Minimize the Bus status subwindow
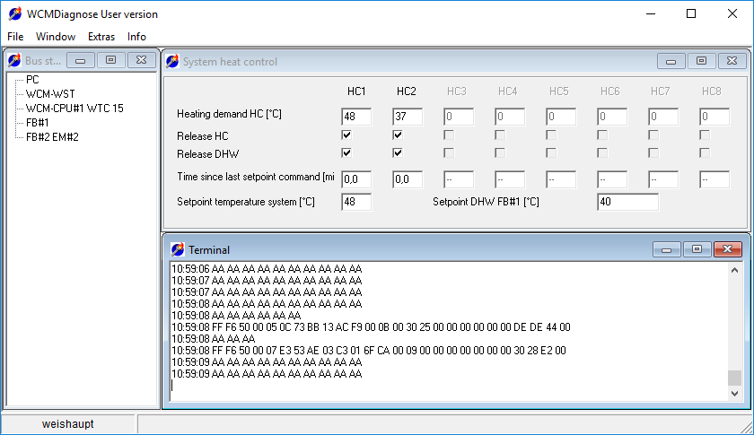 (x=80, y=60)
